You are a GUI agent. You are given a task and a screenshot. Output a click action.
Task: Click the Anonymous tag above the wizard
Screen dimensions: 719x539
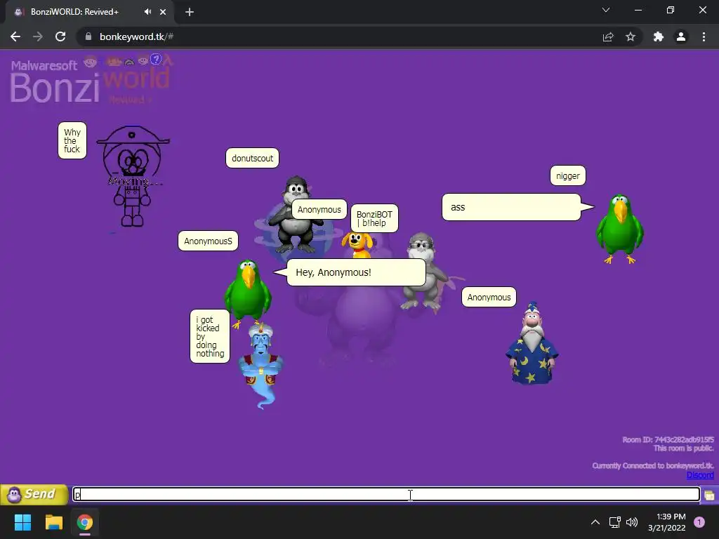tap(489, 297)
